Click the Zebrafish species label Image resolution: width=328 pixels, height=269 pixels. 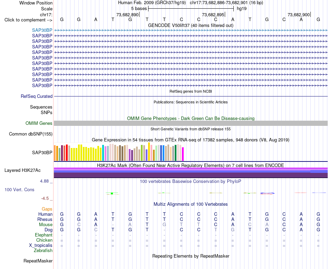43,250
